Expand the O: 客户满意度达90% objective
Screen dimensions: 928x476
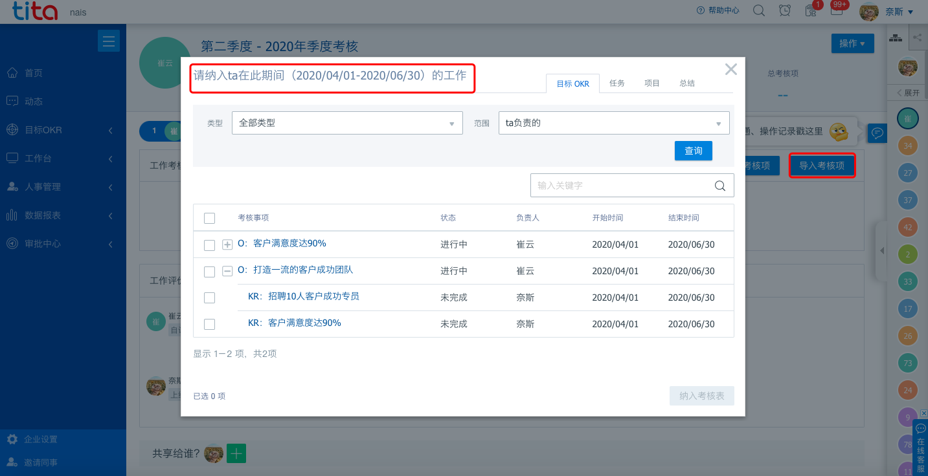(227, 245)
